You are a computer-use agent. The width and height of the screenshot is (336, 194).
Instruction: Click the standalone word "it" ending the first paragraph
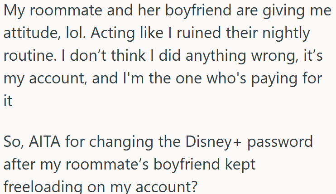[x=8, y=101]
